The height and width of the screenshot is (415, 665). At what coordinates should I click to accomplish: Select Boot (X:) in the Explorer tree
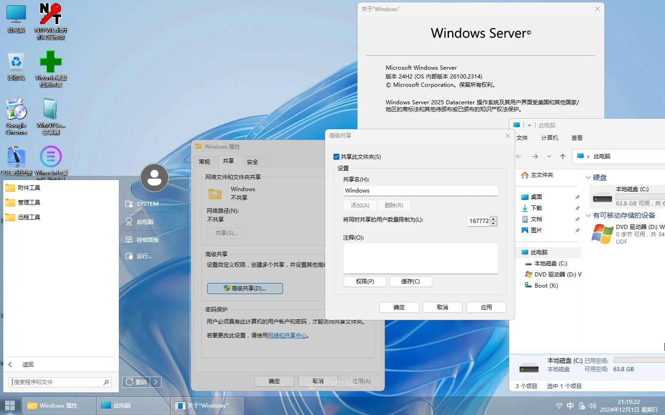point(546,286)
